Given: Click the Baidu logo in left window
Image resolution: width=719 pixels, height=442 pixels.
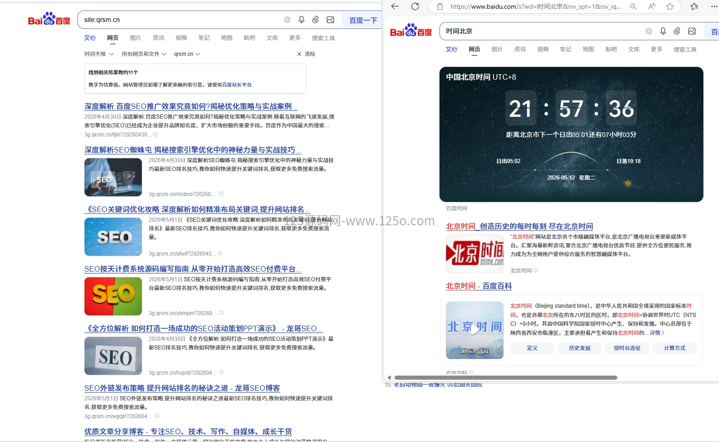Looking at the screenshot, I should click(49, 19).
